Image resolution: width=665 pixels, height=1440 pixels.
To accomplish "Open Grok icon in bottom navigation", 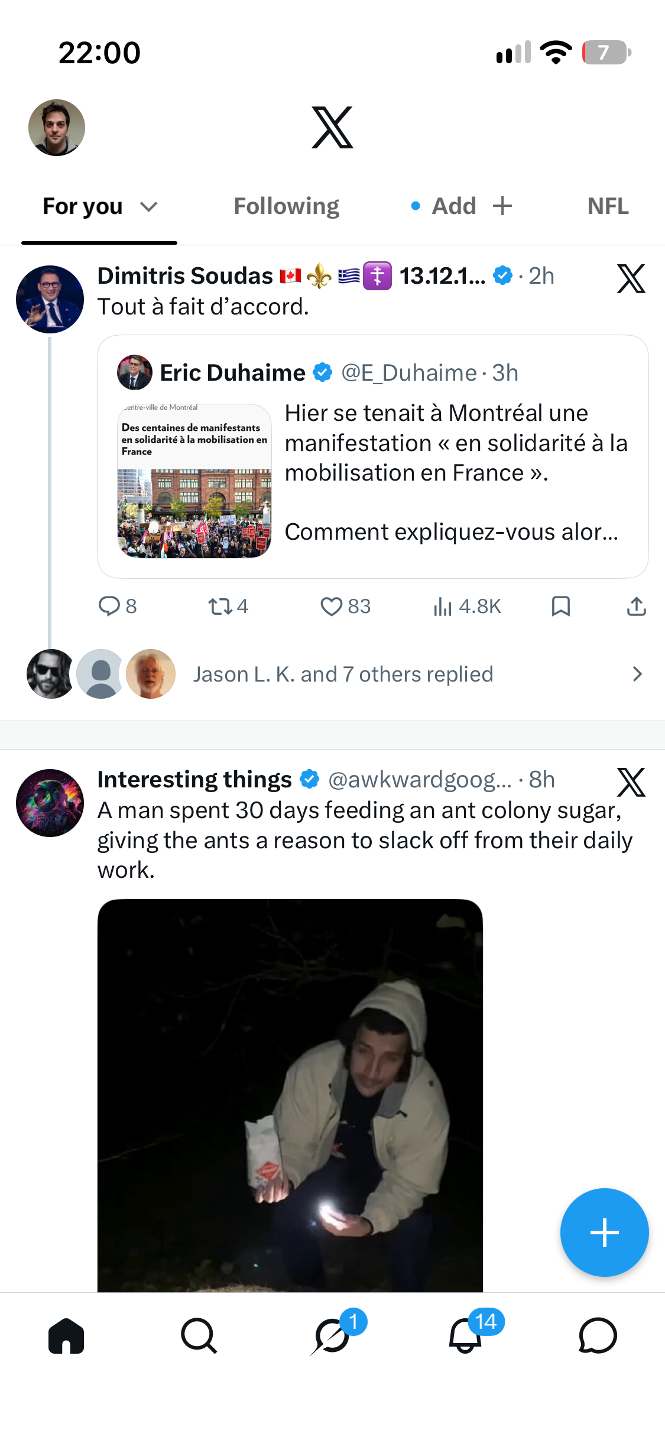I will pyautogui.click(x=332, y=1335).
